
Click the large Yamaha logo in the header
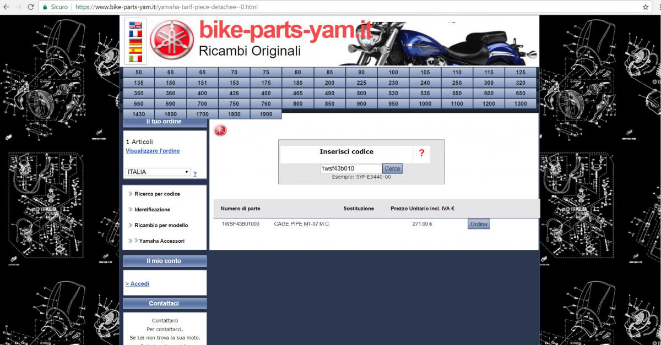(x=172, y=41)
